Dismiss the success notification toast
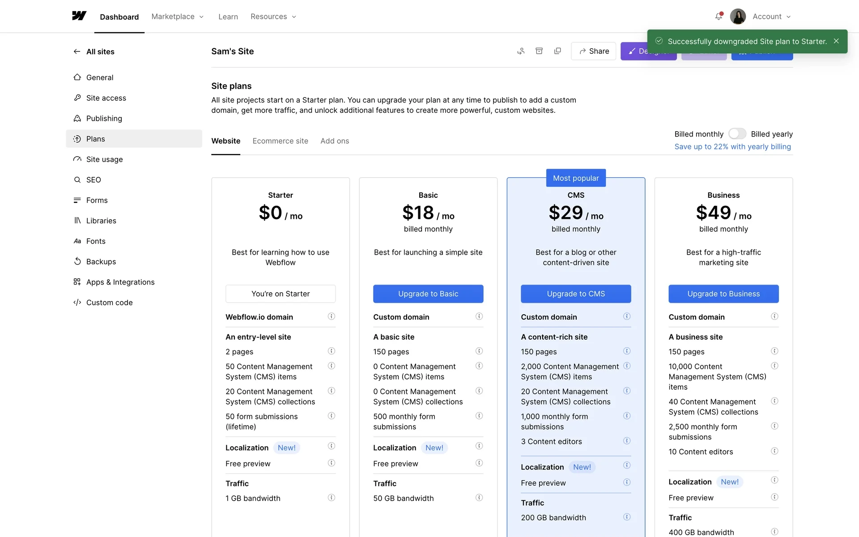Image resolution: width=859 pixels, height=537 pixels. [836, 41]
